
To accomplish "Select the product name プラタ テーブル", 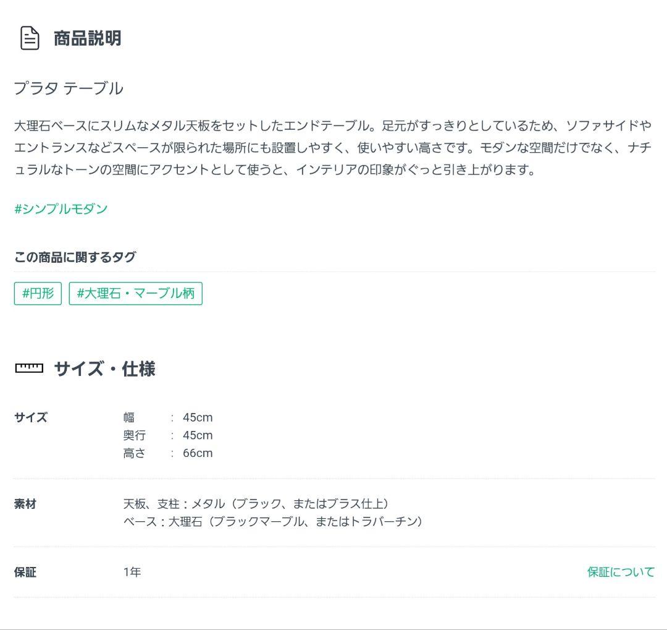I will pos(69,88).
